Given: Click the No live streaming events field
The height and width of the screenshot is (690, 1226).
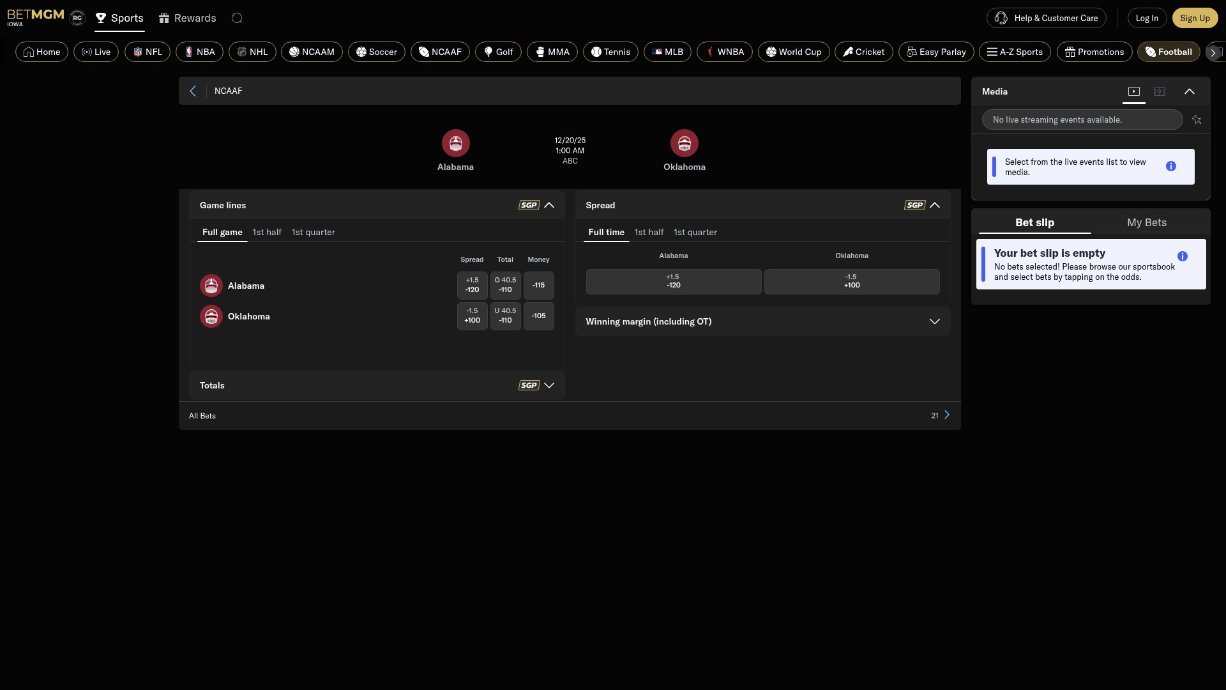Looking at the screenshot, I should (1082, 119).
